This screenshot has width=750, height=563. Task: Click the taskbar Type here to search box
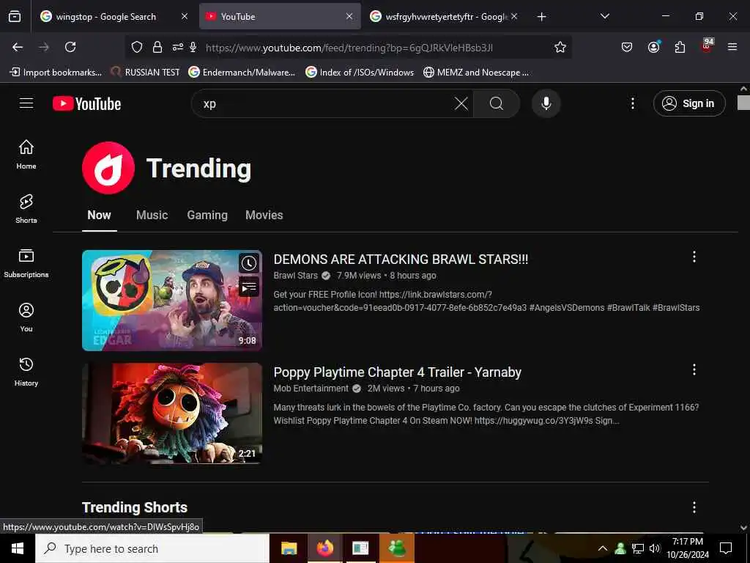tap(152, 548)
